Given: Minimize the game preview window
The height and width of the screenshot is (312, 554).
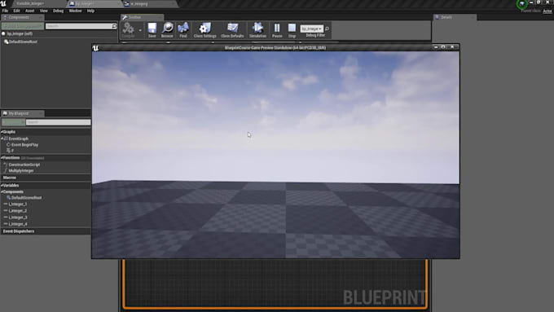Looking at the screenshot, I should tap(435, 47).
